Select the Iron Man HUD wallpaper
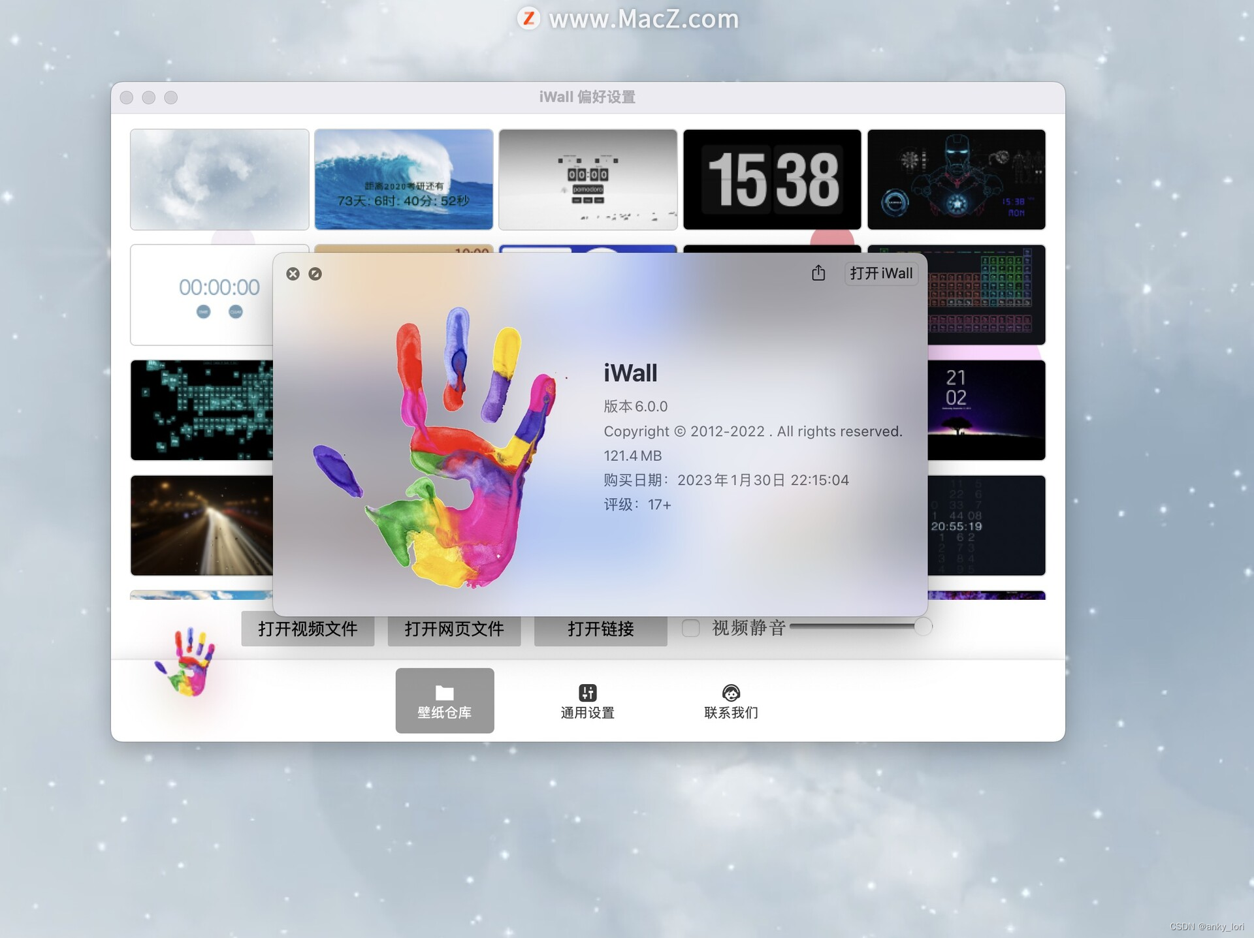Viewport: 1254px width, 938px height. (x=957, y=180)
